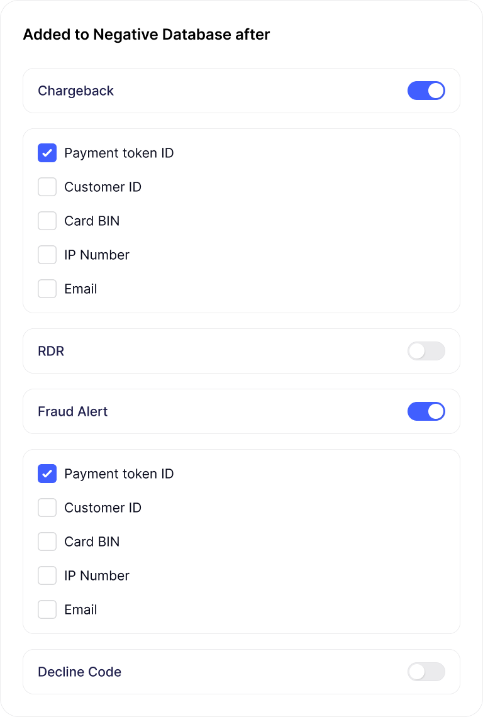Click the Fraud Alert row label text

pos(72,411)
